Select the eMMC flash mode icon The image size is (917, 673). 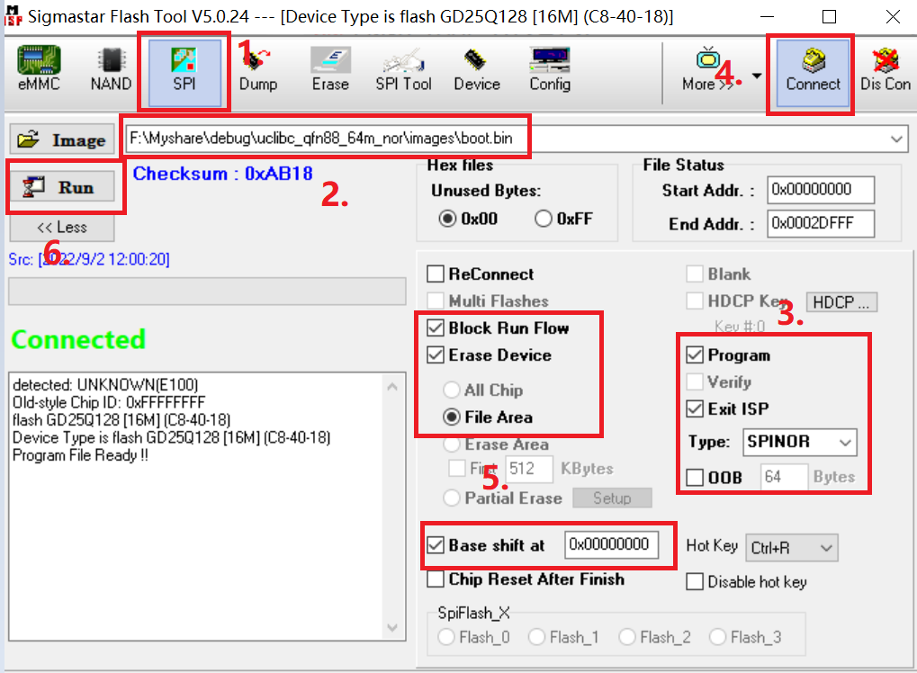(x=39, y=69)
